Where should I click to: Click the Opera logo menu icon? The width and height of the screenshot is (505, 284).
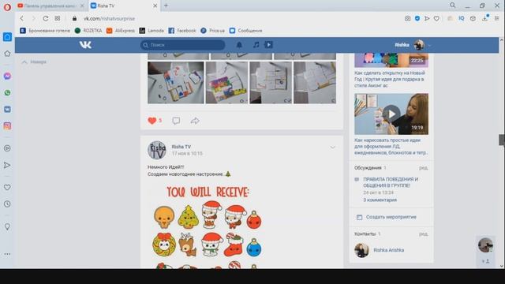tap(7, 7)
